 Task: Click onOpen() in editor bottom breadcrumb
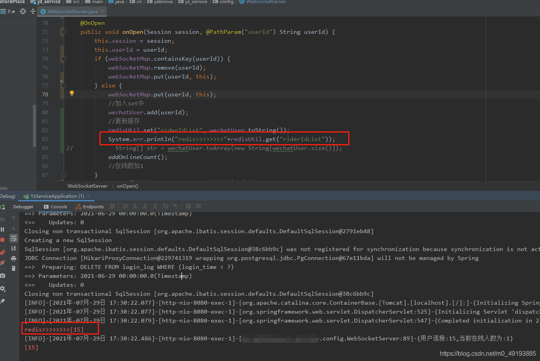click(x=127, y=186)
